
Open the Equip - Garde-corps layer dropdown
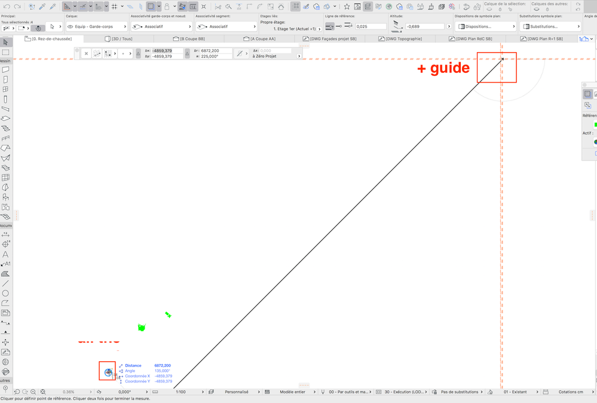tap(97, 27)
